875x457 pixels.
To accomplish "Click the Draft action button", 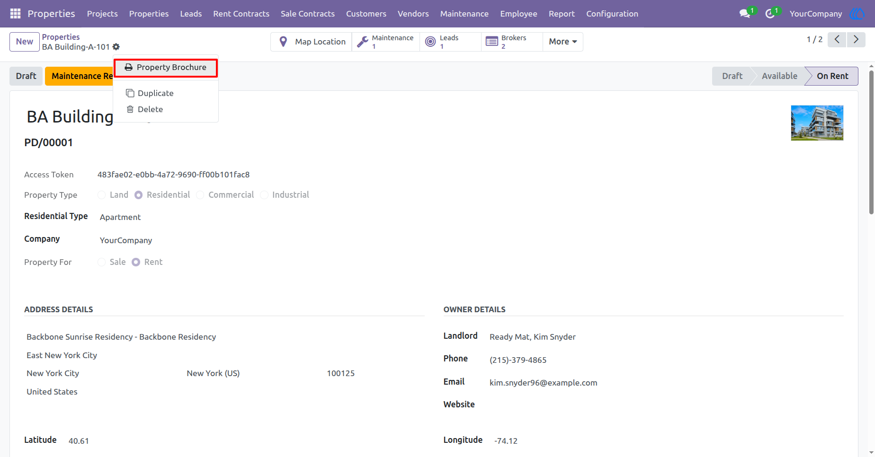I will 26,76.
